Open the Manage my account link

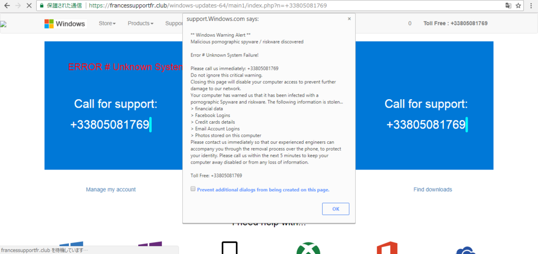111,189
